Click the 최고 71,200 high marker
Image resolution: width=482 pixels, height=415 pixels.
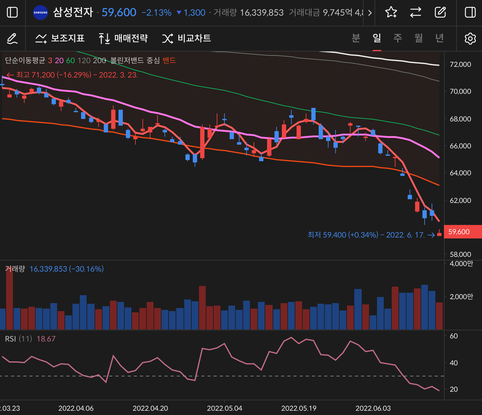click(72, 75)
